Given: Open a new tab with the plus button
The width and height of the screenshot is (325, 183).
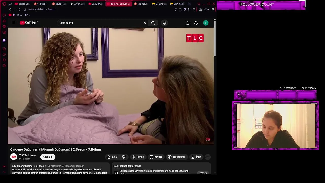Looking at the screenshot, I should pyautogui.click(x=189, y=4).
